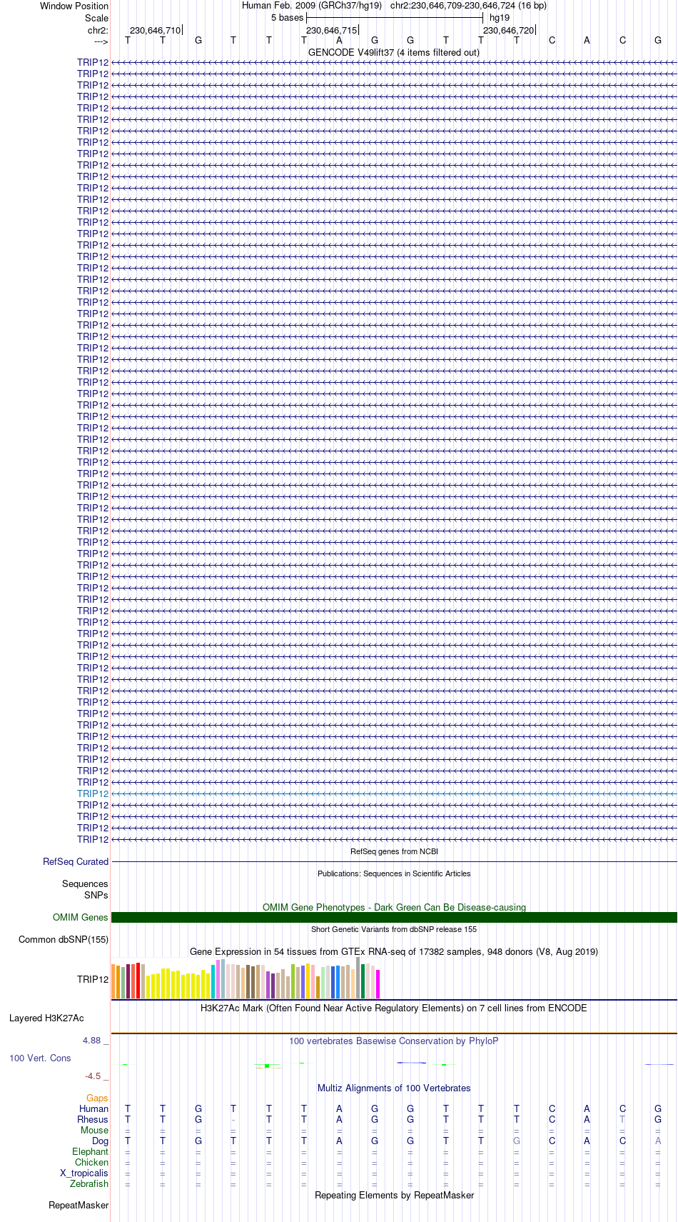Click the 'Layered H3K27Ac' track label
The width and height of the screenshot is (678, 1222).
click(x=46, y=1018)
